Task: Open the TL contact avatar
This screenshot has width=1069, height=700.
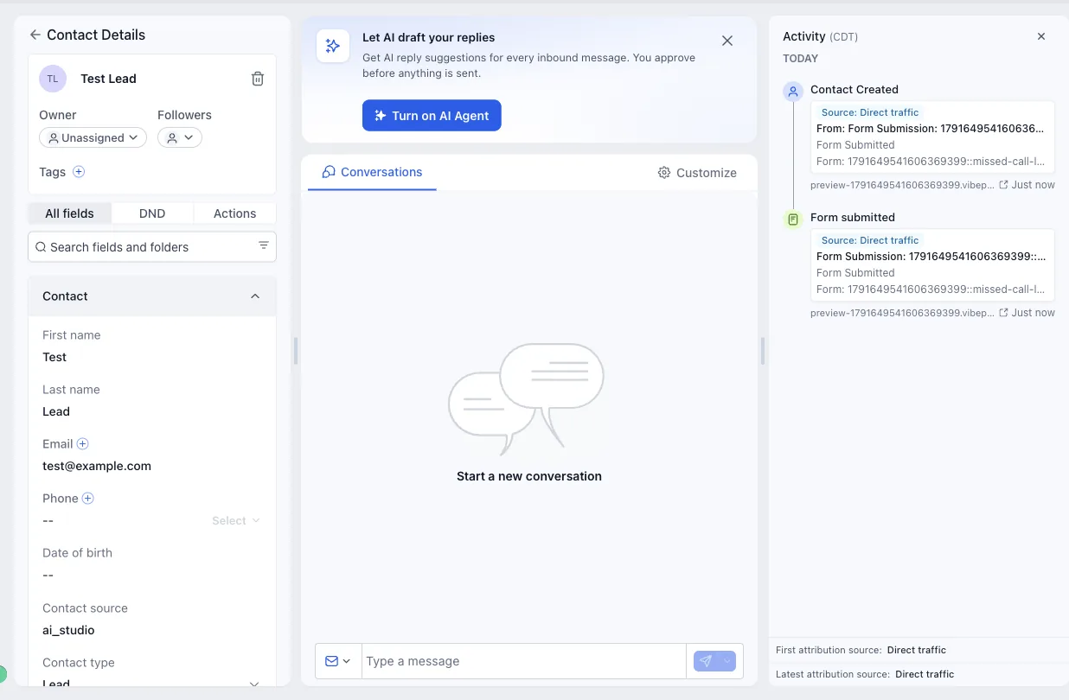Action: [x=53, y=79]
